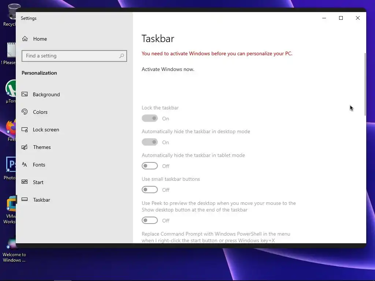The image size is (375, 281).
Task: Click the Start tiles icon
Action: [x=25, y=182]
